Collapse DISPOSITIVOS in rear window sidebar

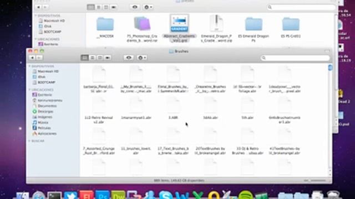pyautogui.click(x=35, y=15)
